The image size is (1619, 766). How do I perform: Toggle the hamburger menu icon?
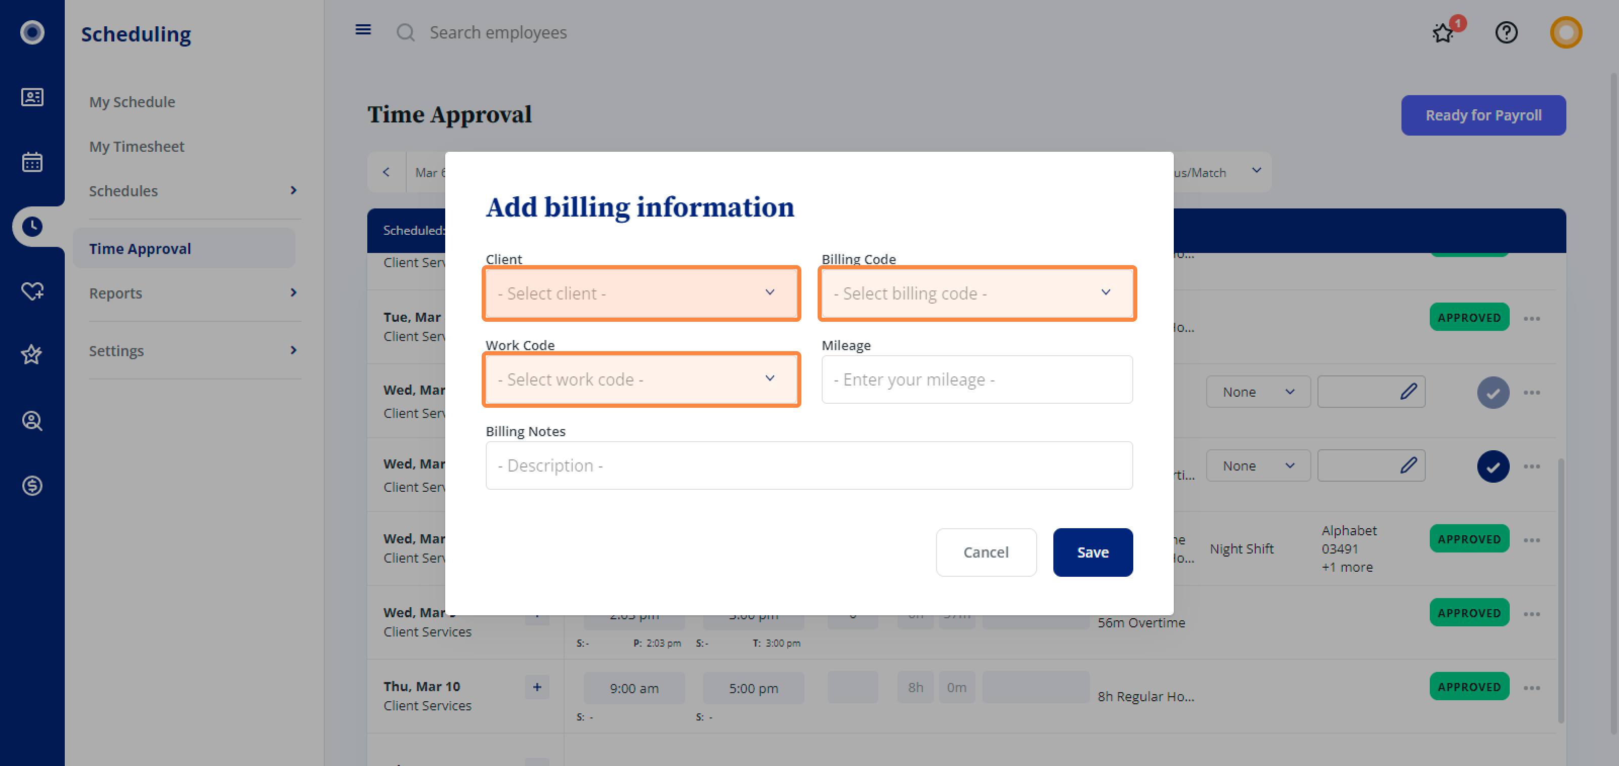[x=363, y=29]
